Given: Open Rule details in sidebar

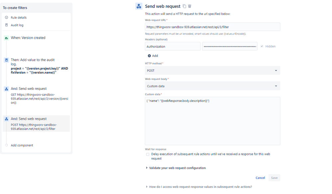Looking at the screenshot, I should pos(19,18).
